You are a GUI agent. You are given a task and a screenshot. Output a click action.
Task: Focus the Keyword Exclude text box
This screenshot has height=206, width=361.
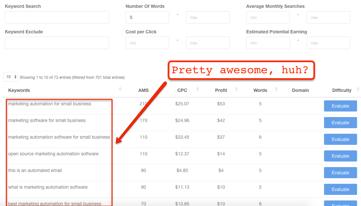57,43
